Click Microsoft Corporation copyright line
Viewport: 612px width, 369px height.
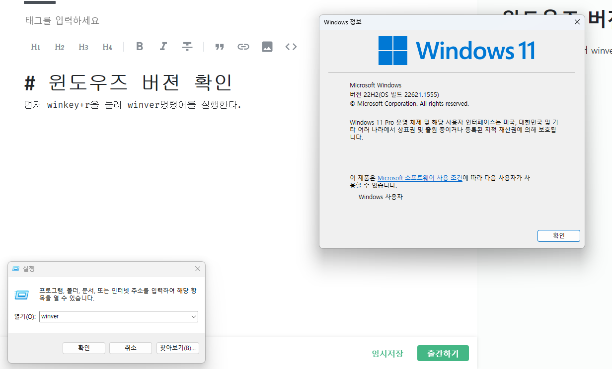[x=409, y=104]
